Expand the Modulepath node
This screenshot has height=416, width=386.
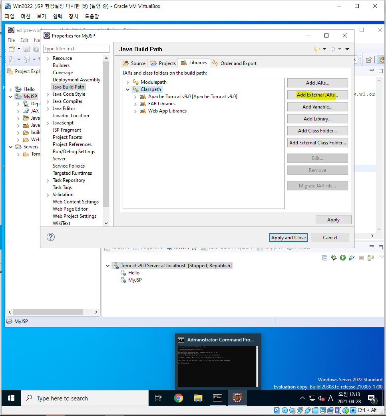tap(127, 82)
